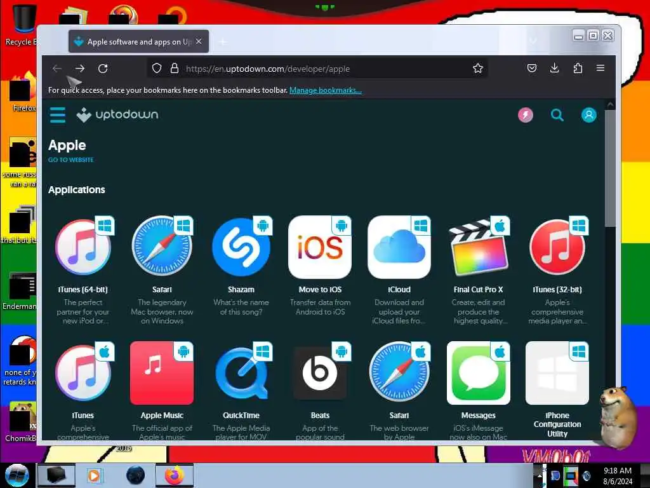Open the QuickTime app icon
650x488 pixels.
click(241, 373)
